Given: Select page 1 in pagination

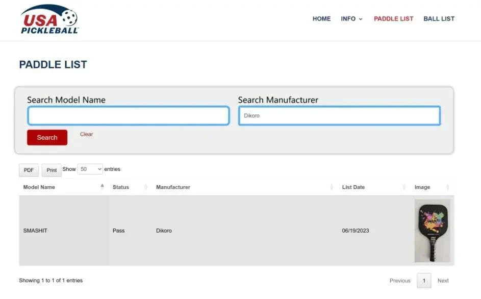Looking at the screenshot, I should (424, 281).
